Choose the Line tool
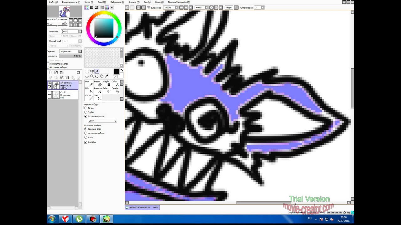 (x=98, y=97)
